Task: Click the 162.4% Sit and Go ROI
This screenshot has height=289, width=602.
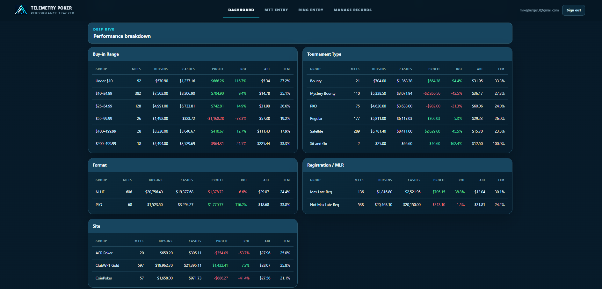Action: [456, 144]
